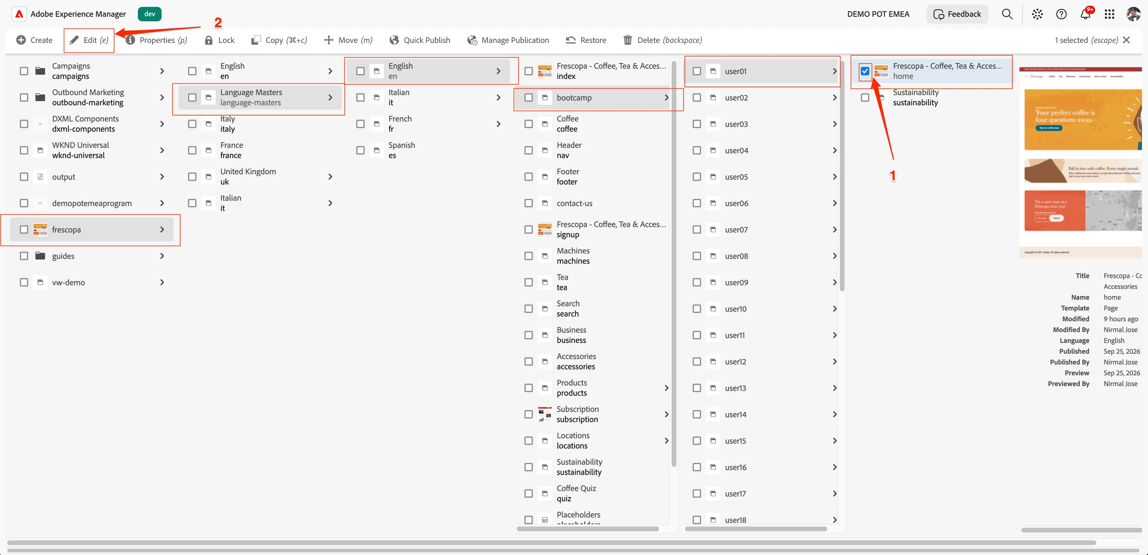The image size is (1148, 555).
Task: Click Quick Publish in the action bar
Action: coord(419,40)
